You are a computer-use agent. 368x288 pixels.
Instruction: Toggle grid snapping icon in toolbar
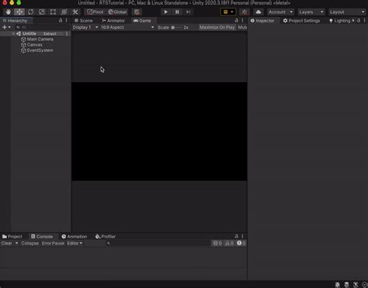point(137,12)
